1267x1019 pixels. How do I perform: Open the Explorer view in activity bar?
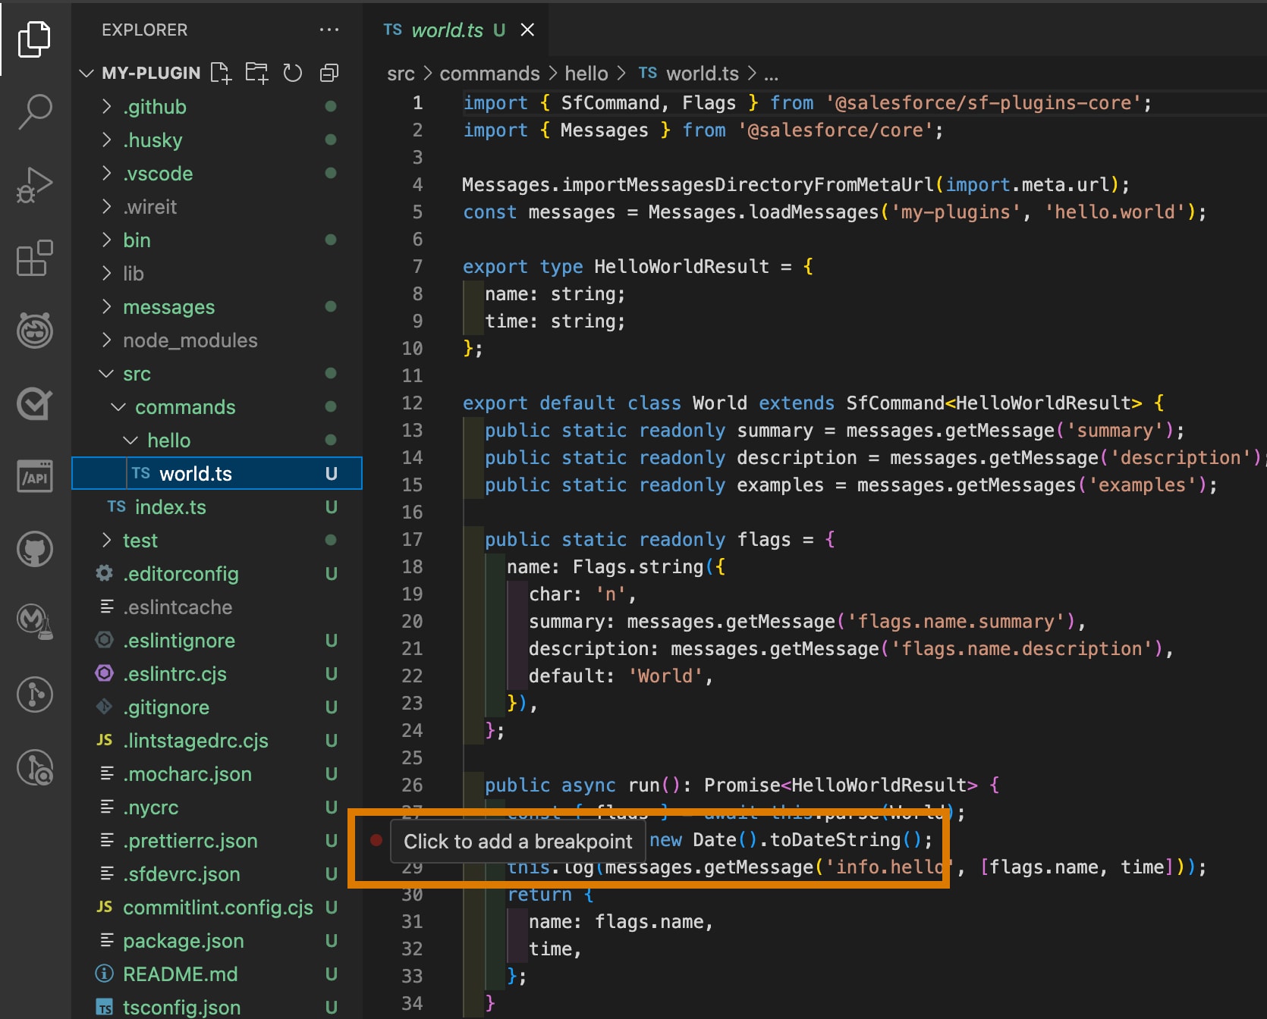[x=34, y=39]
